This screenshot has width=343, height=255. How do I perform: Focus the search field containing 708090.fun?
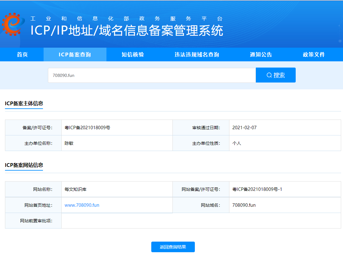click(152, 75)
